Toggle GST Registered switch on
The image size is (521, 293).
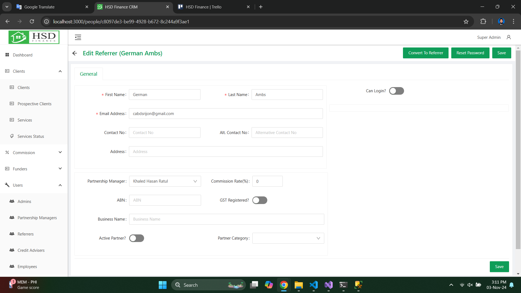tap(260, 200)
